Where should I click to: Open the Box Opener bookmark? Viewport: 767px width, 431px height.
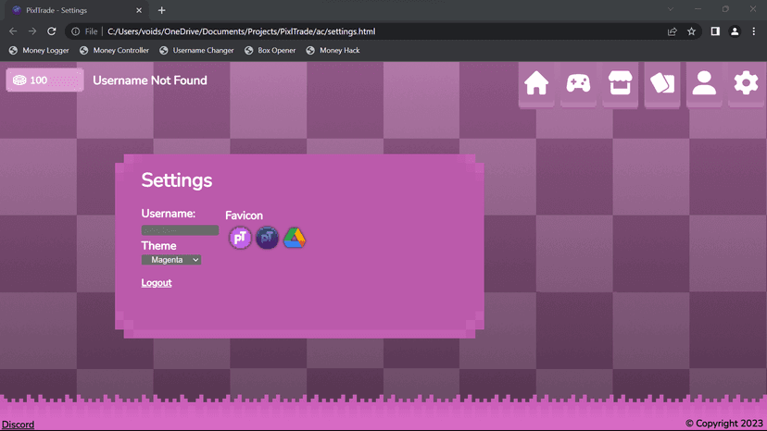point(270,50)
